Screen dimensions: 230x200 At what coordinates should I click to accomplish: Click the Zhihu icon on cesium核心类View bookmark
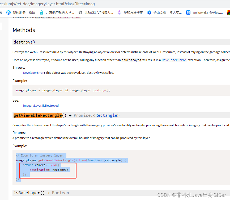pyautogui.click(x=188, y=12)
